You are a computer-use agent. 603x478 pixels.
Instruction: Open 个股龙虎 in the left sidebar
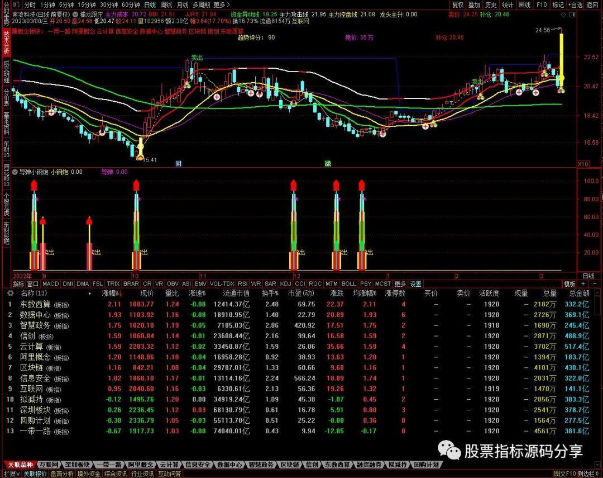tap(7, 204)
